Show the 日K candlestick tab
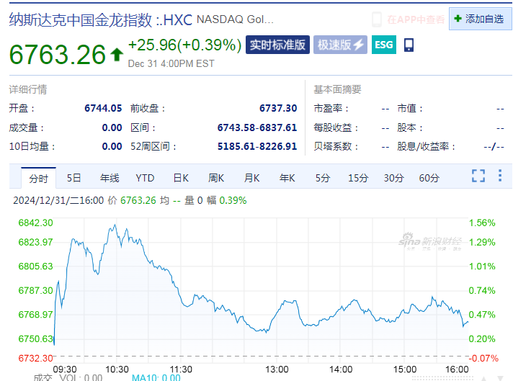The height and width of the screenshot is (381, 513). (x=181, y=178)
